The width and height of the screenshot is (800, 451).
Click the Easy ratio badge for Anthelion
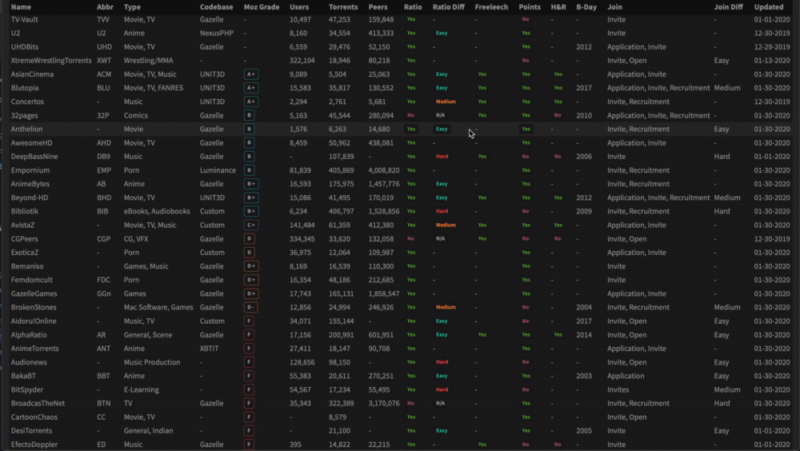click(442, 129)
